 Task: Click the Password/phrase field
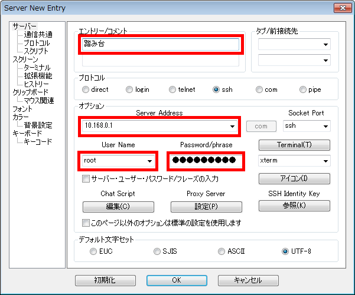pos(206,161)
